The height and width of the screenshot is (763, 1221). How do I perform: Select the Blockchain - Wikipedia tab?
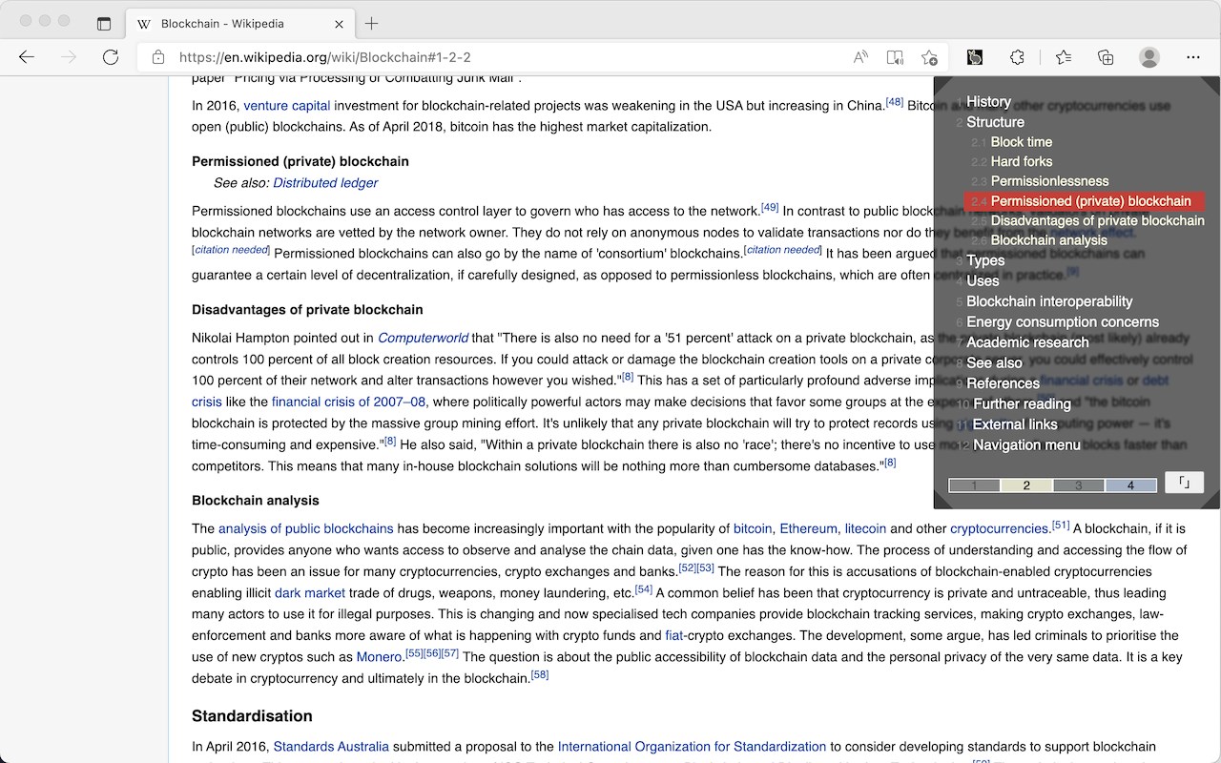tap(239, 24)
